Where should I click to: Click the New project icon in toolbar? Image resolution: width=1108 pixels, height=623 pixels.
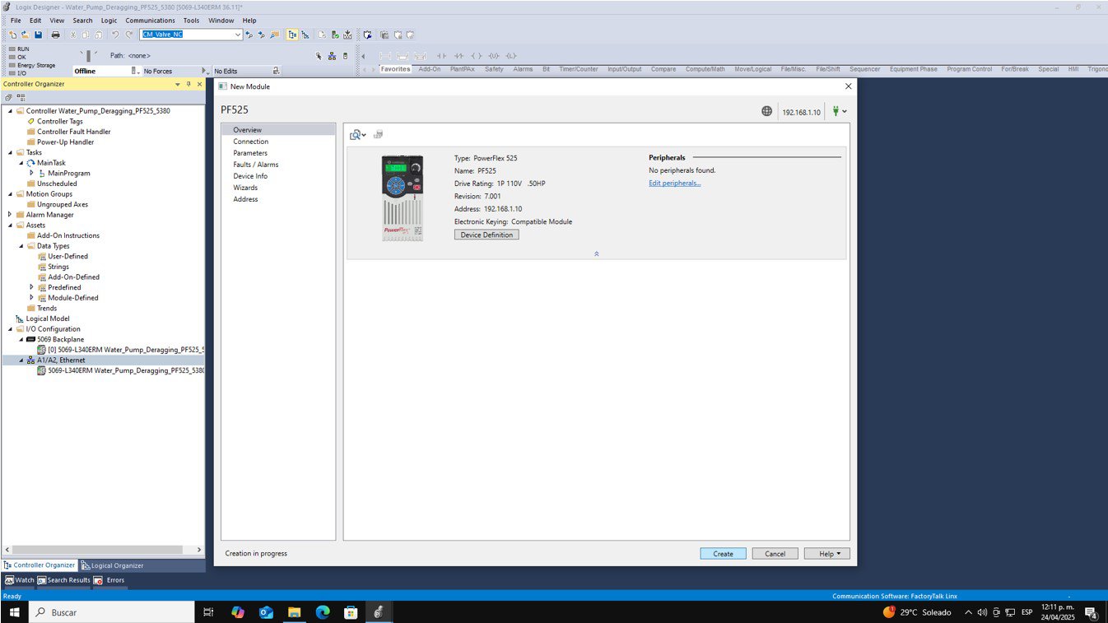[x=13, y=35]
